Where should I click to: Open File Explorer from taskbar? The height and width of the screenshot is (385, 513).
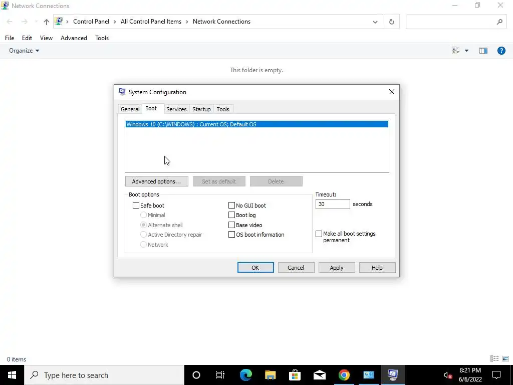(270, 375)
